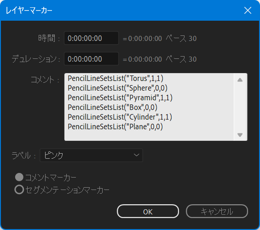Click the デュレーション timecode input field
This screenshot has height=230, width=260.
point(91,59)
